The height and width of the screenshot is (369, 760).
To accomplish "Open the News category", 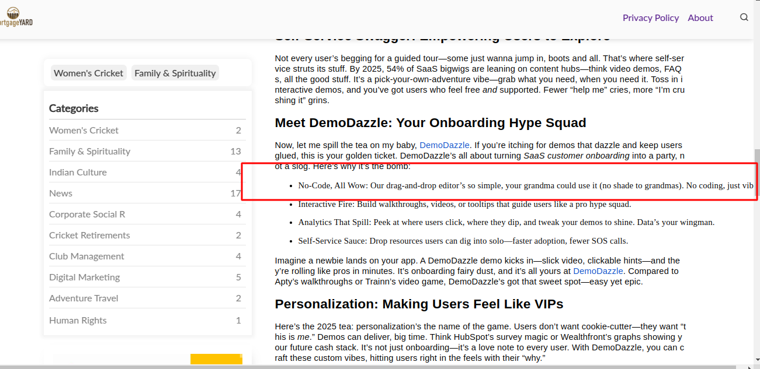I will pos(61,193).
